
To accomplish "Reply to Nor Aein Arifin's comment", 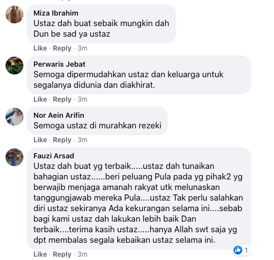I will [x=62, y=140].
